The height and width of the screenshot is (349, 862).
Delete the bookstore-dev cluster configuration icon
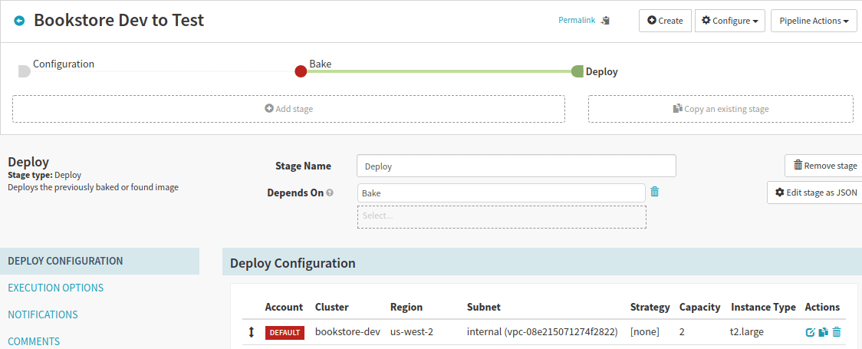837,332
